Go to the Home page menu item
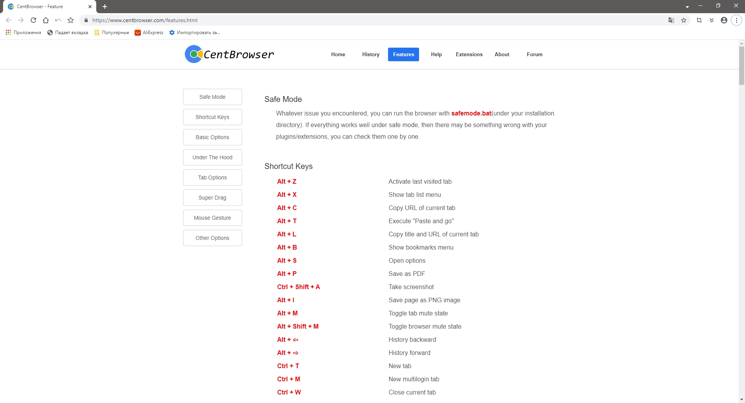Screen dimensions: 745x403 click(x=338, y=54)
